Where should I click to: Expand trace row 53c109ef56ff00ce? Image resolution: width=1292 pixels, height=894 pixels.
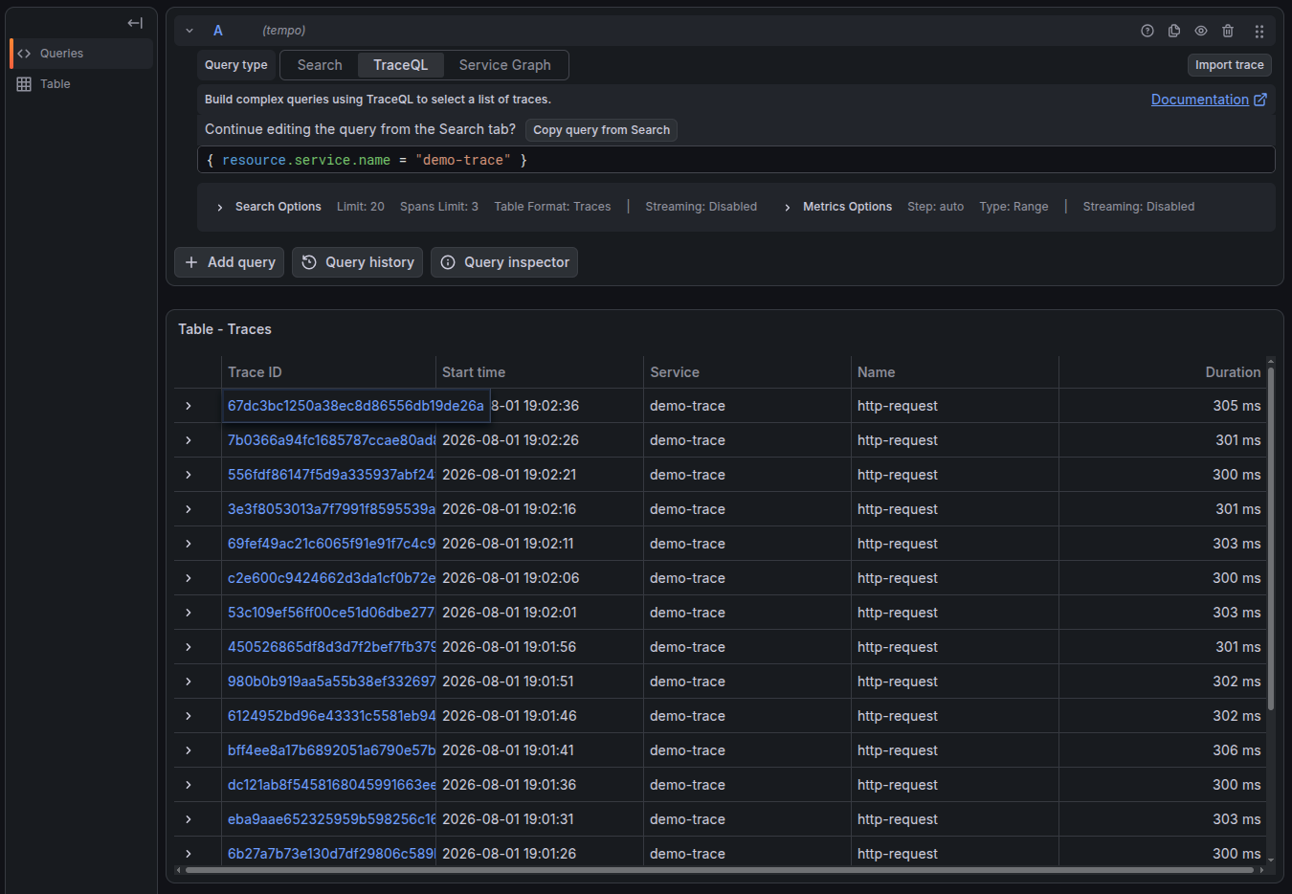189,613
